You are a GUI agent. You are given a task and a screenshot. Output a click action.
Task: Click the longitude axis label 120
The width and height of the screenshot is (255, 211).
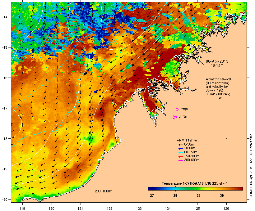tap(52, 209)
